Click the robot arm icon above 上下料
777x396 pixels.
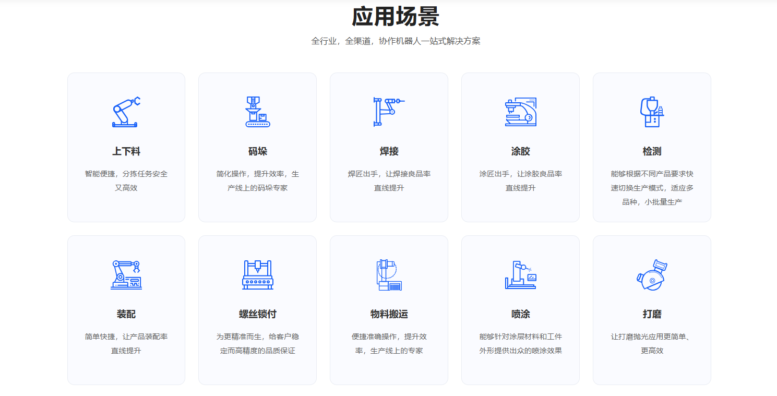coord(126,112)
